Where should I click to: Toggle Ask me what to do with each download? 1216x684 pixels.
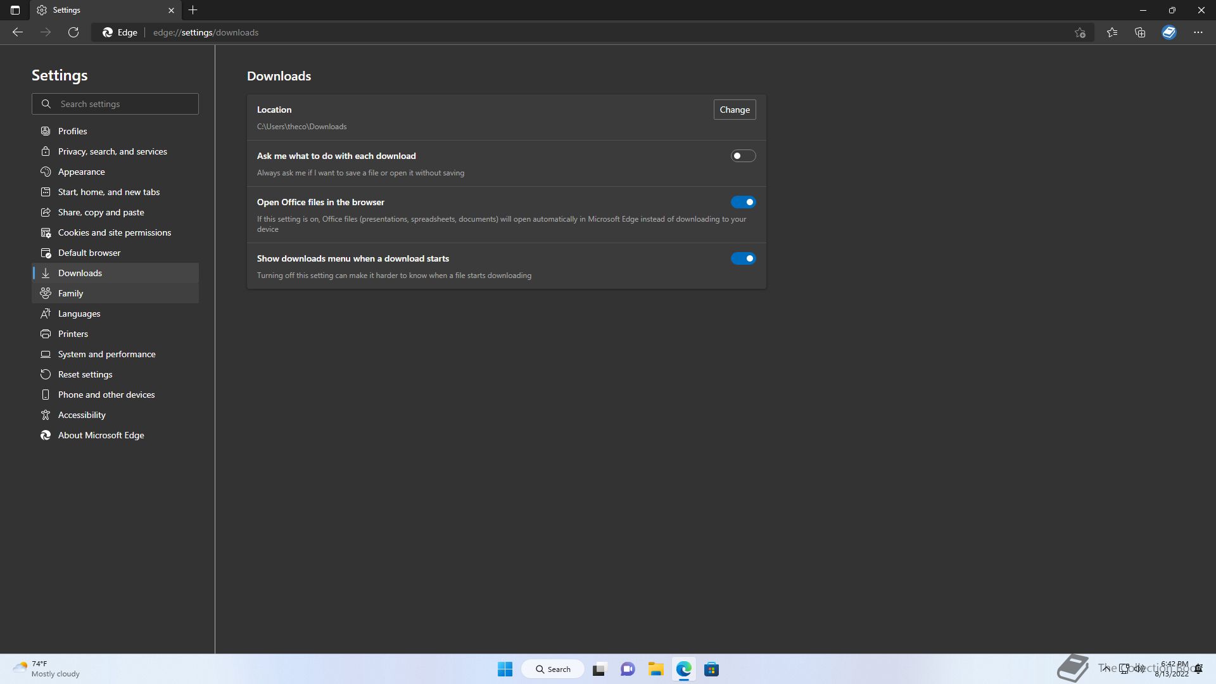[x=743, y=156]
